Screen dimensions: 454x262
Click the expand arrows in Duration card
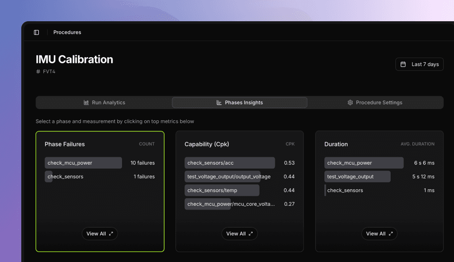391,234
